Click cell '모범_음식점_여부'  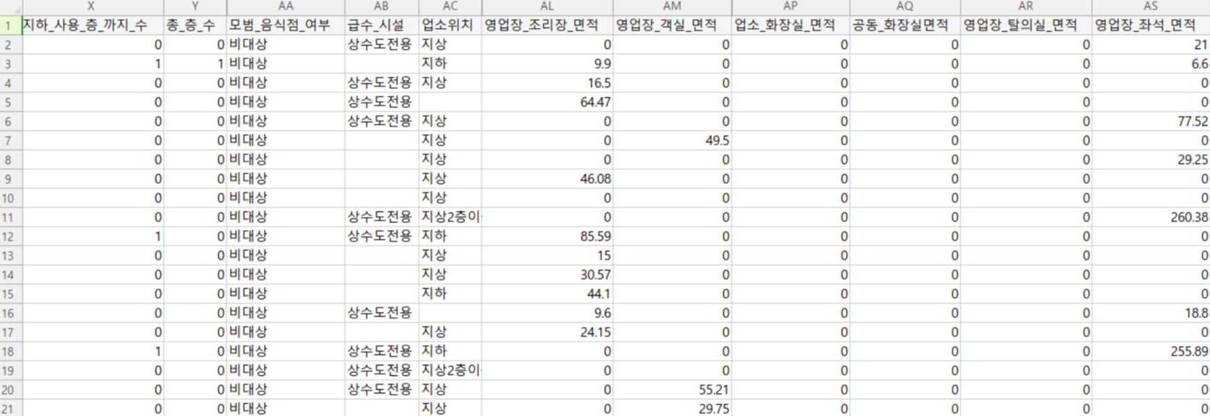[286, 25]
